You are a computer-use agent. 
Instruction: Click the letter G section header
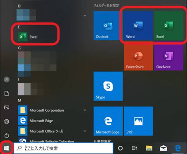[19, 48]
